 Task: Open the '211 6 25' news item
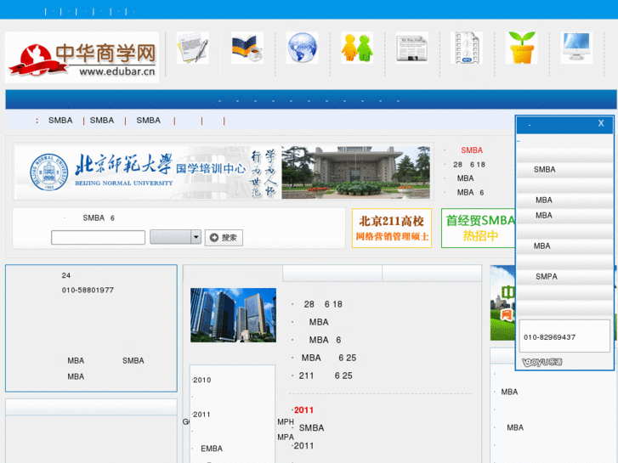pyautogui.click(x=326, y=375)
